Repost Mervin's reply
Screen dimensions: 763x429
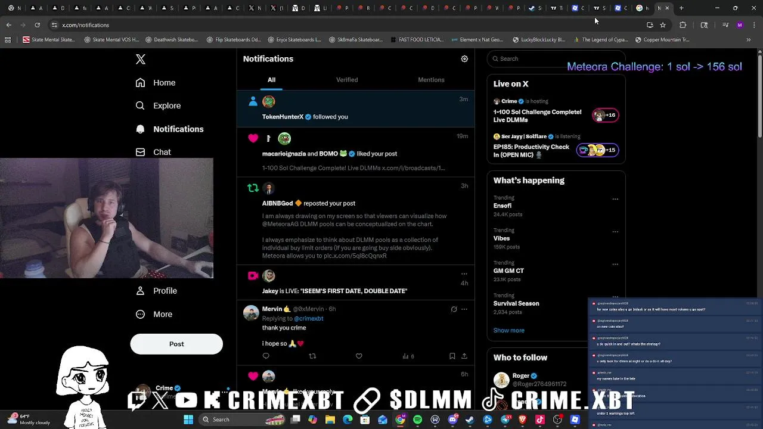coord(312,356)
